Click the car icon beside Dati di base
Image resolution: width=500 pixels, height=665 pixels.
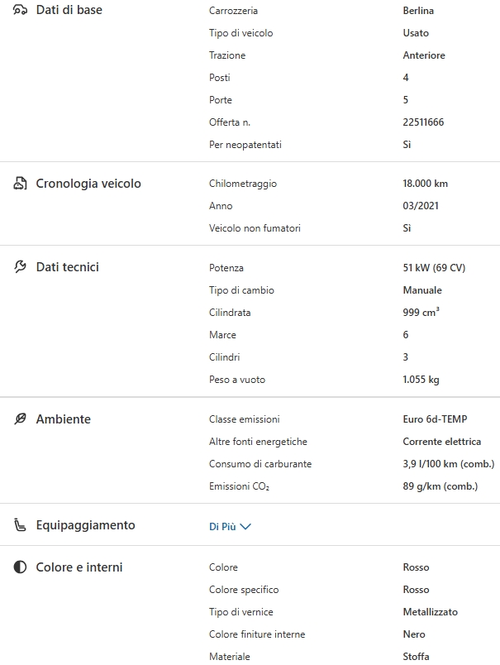(21, 11)
